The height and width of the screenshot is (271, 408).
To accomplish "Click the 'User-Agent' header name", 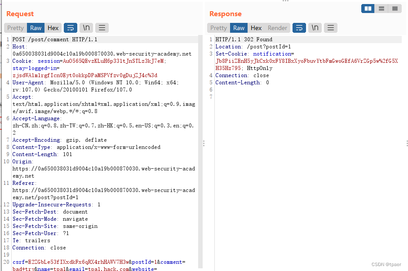I will tap(28, 83).
